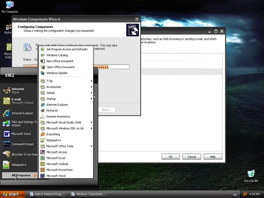Launch Windows Update from programs menu
264x198 pixels.
(66, 73)
